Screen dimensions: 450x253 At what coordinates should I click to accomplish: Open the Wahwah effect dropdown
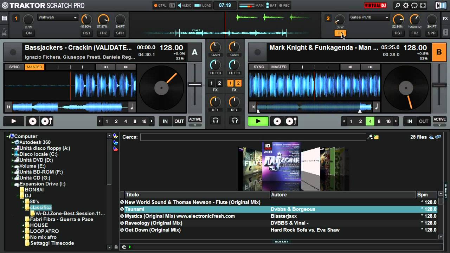58,17
